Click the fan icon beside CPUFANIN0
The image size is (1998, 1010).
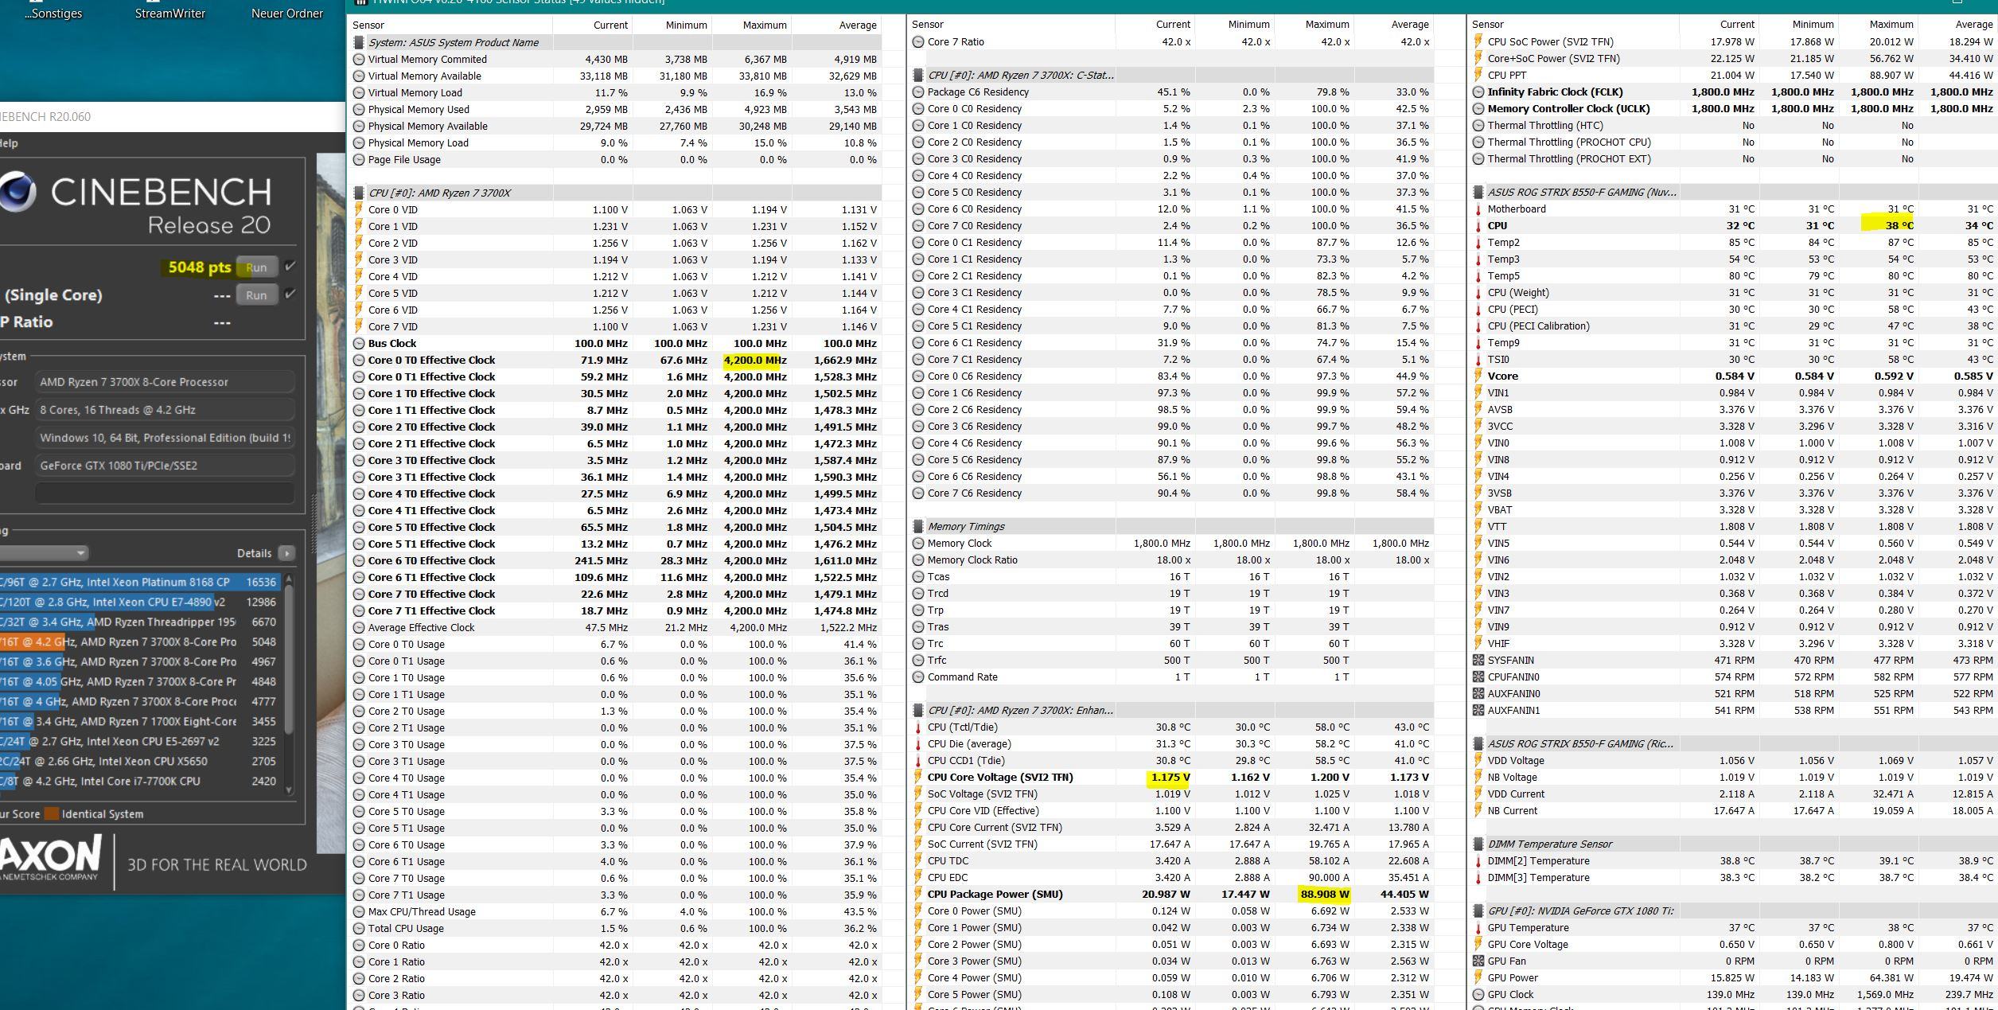(1478, 677)
